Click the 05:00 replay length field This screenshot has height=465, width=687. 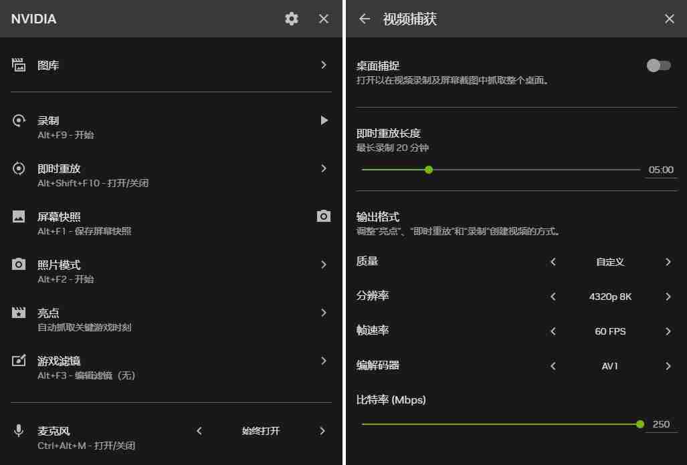[660, 170]
